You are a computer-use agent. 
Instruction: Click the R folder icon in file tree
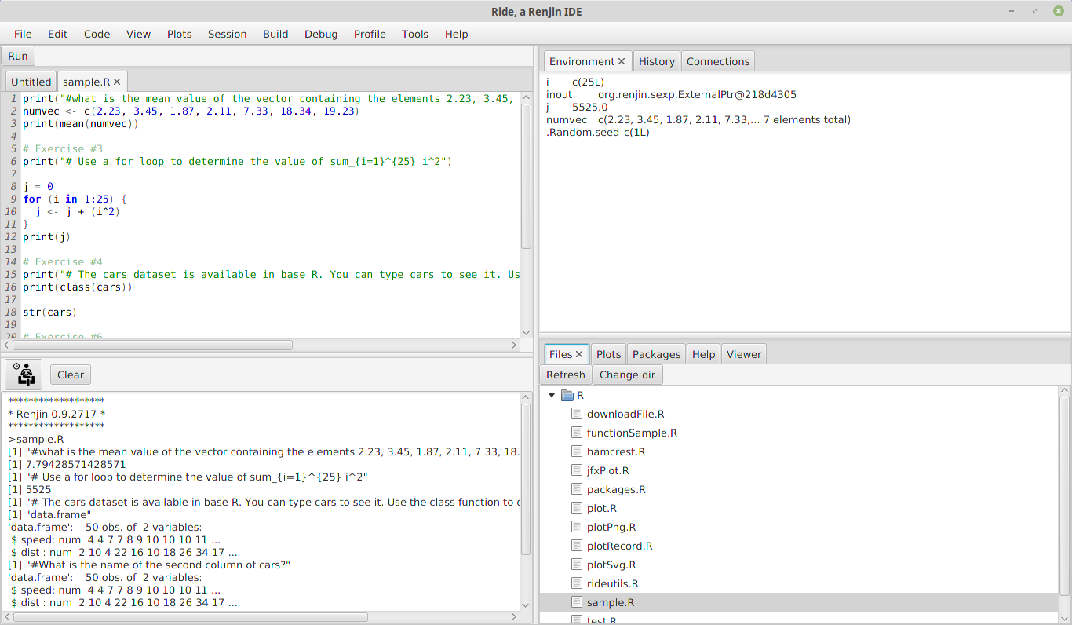pyautogui.click(x=567, y=395)
